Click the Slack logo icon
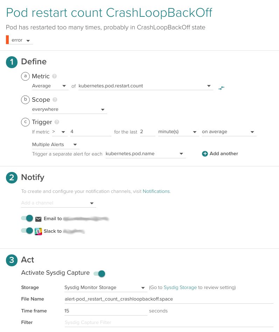 tap(39, 231)
